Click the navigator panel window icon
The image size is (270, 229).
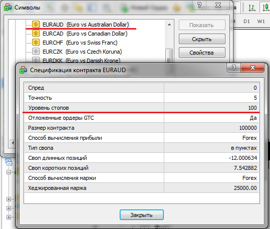tap(8, 162)
